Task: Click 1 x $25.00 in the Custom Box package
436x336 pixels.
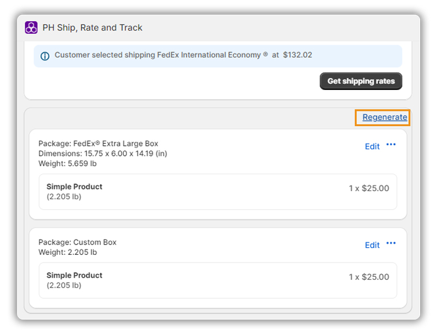Action: 369,277
